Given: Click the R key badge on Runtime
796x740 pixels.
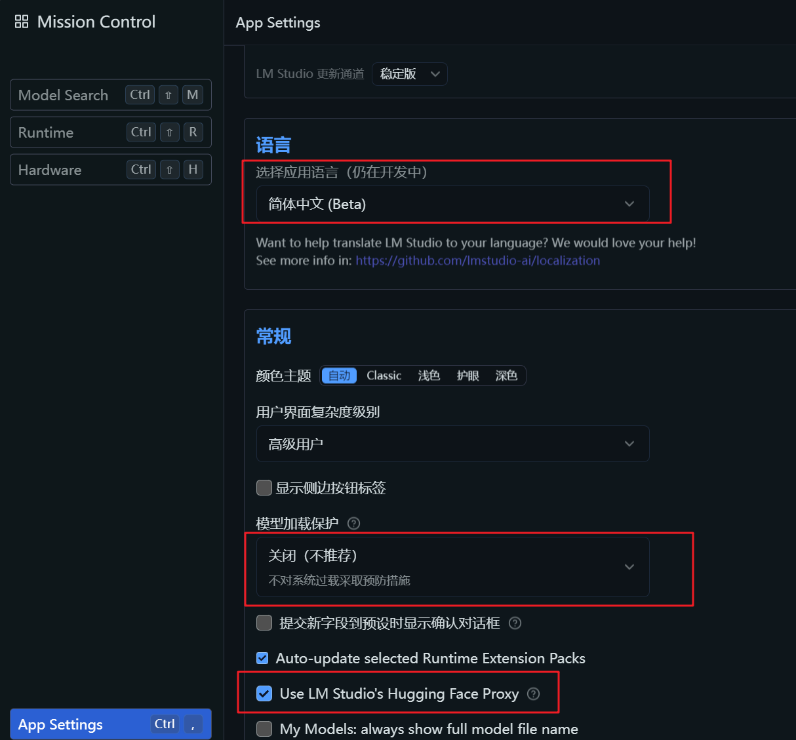Looking at the screenshot, I should 193,132.
